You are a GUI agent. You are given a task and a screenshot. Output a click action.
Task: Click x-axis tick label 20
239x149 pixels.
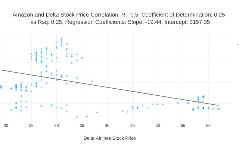[6, 126]
